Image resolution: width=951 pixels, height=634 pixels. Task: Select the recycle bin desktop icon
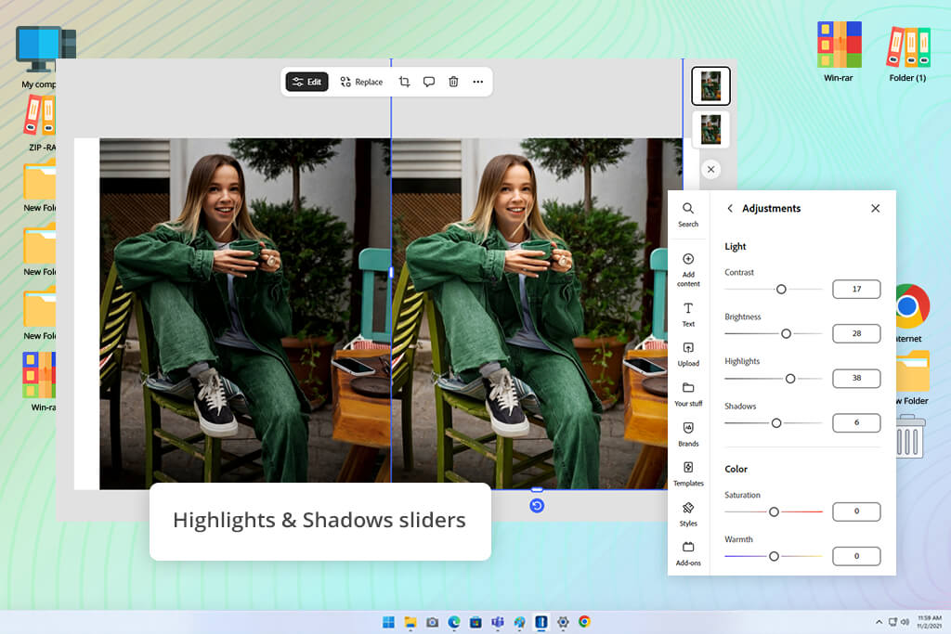tap(910, 435)
